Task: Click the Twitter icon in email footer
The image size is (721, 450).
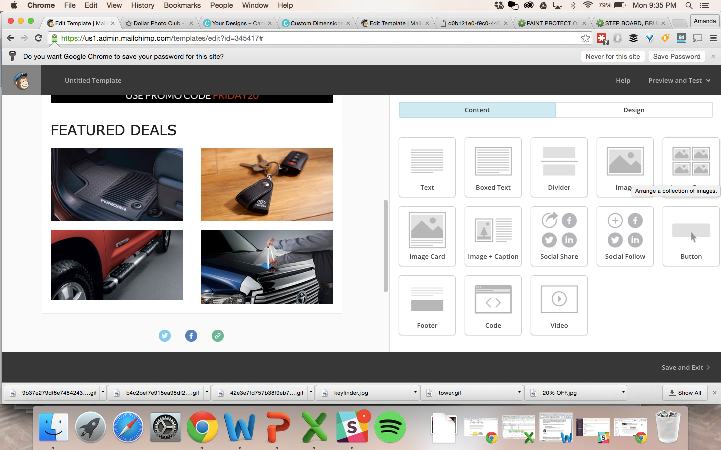Action: (x=165, y=336)
